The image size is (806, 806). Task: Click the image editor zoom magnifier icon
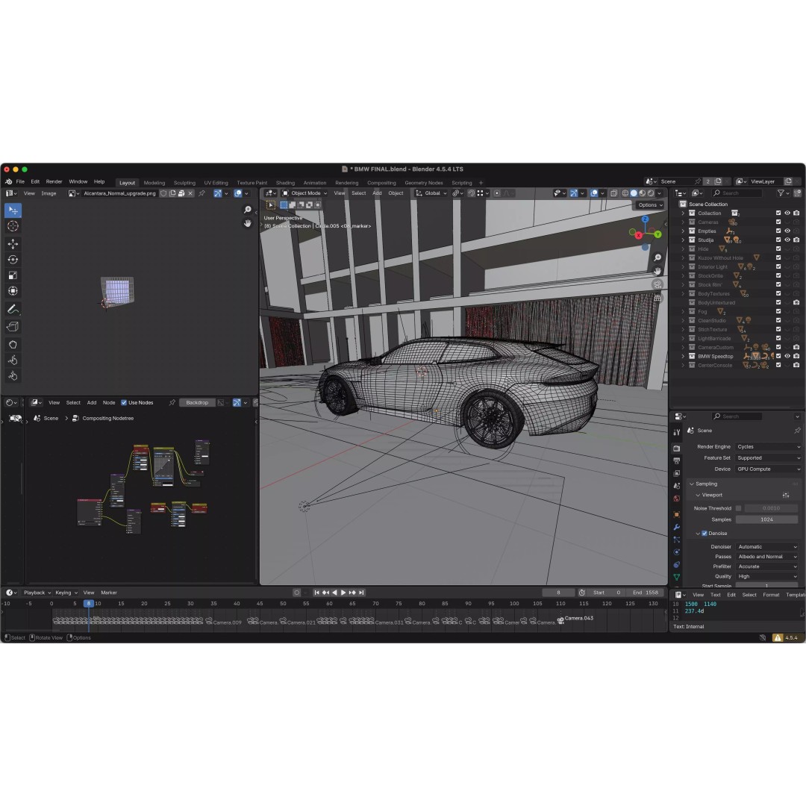point(247,210)
